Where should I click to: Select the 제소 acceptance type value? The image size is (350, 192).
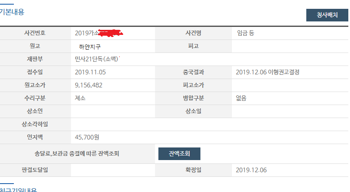point(81,98)
